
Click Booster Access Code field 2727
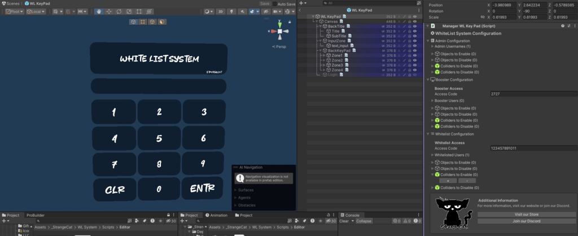coord(533,94)
